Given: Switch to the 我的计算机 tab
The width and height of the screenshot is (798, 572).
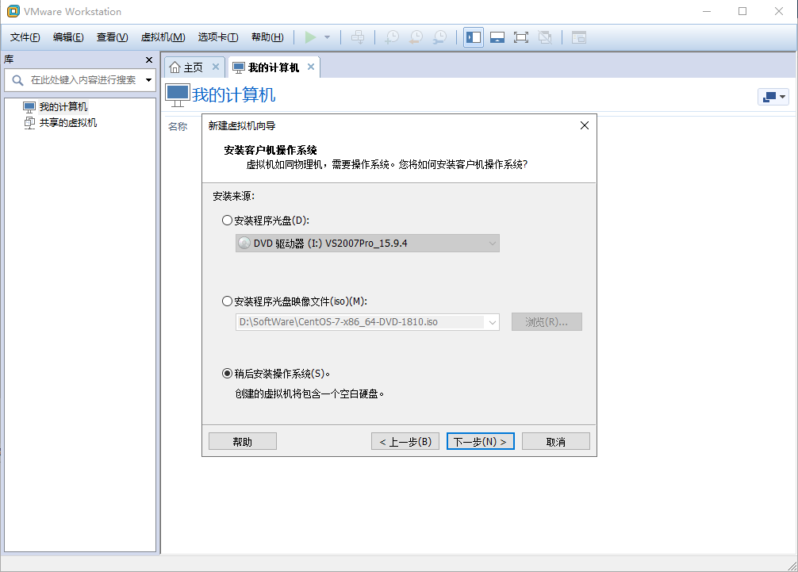Looking at the screenshot, I should pos(274,67).
